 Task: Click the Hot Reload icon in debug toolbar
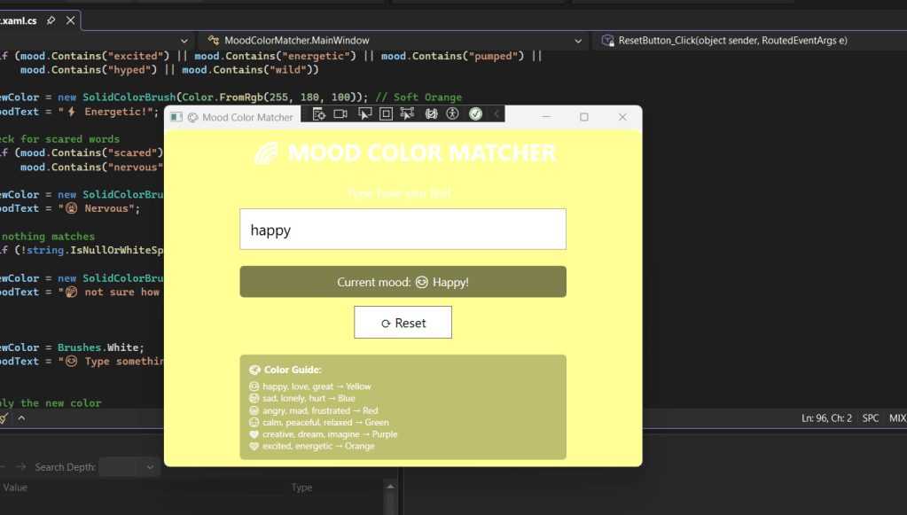point(431,114)
